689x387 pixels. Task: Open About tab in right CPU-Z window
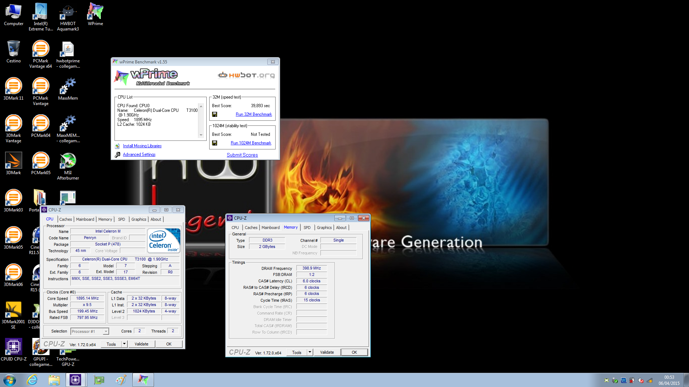[341, 228]
